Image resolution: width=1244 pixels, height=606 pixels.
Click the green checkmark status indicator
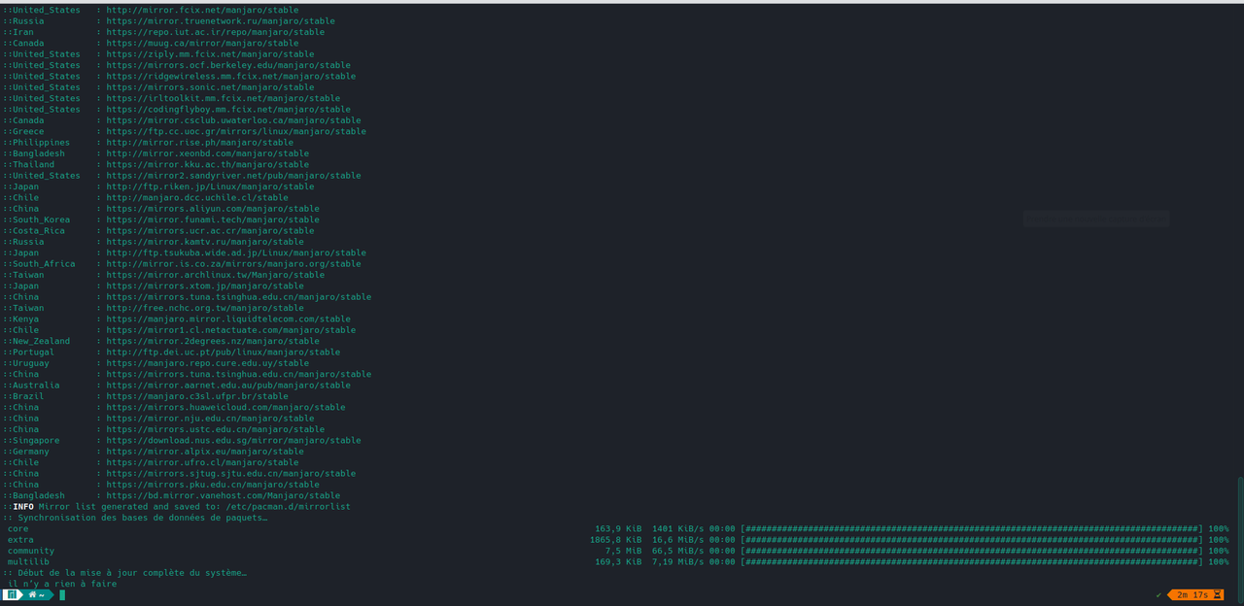click(x=1158, y=594)
